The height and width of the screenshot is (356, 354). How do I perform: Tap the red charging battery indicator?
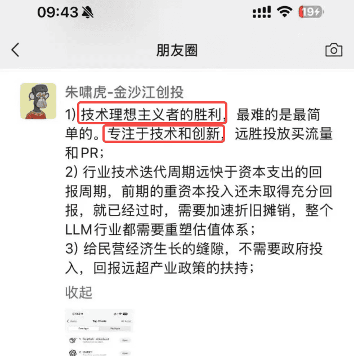pyautogui.click(x=311, y=12)
